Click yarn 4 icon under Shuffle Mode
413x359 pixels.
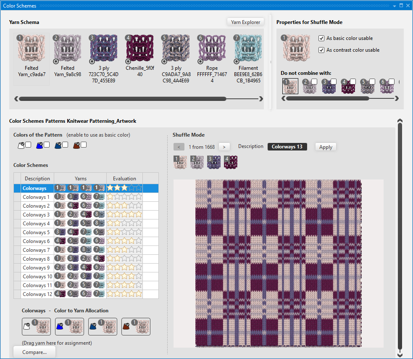tap(231, 162)
